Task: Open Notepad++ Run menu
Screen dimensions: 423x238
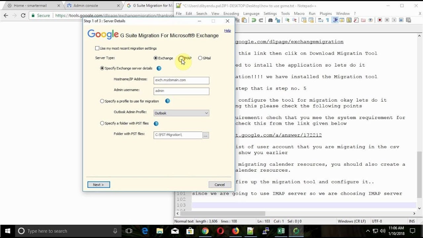Action: (312, 14)
